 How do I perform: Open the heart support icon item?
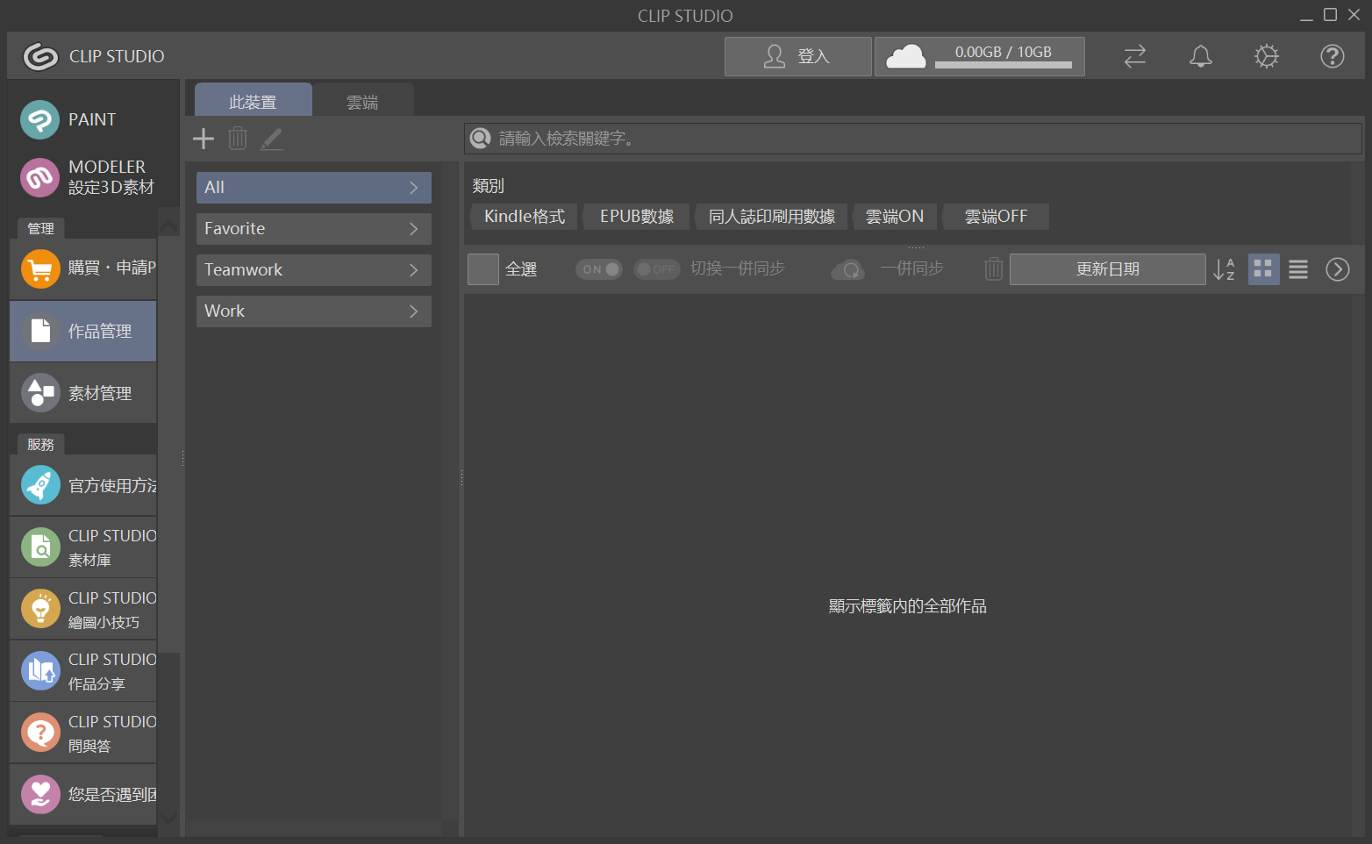pos(40,795)
